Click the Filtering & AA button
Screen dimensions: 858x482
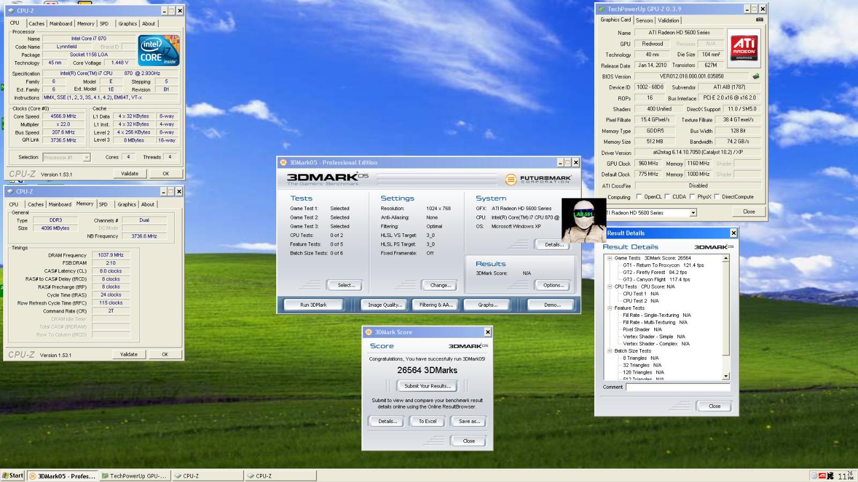(x=436, y=305)
